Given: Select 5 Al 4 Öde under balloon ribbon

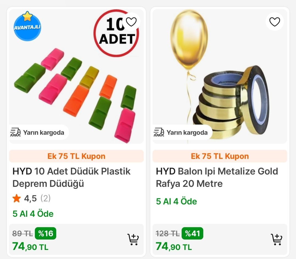Looking at the screenshot, I should 176,201.
